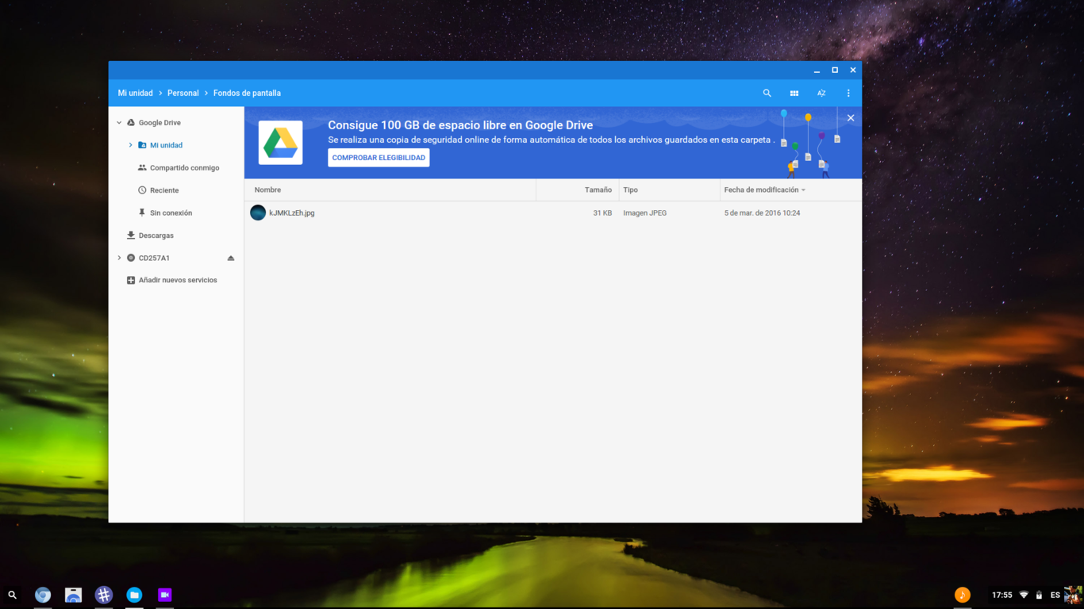Toggle Google Drive section collapsed
This screenshot has width=1084, height=609.
pos(118,122)
